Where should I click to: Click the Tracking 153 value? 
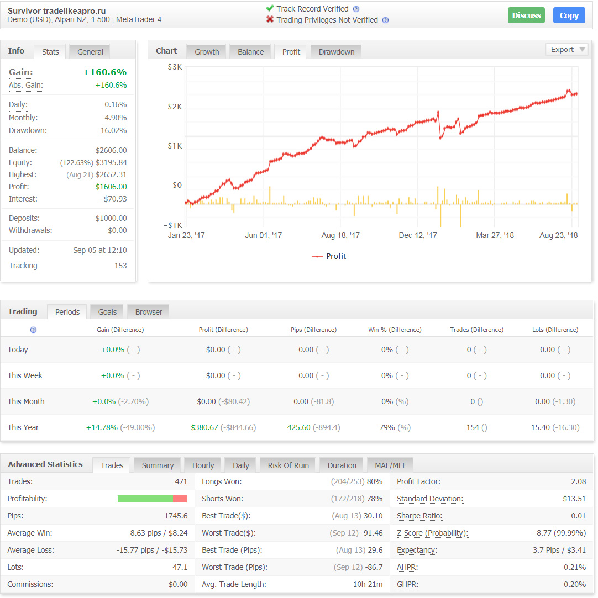(120, 266)
